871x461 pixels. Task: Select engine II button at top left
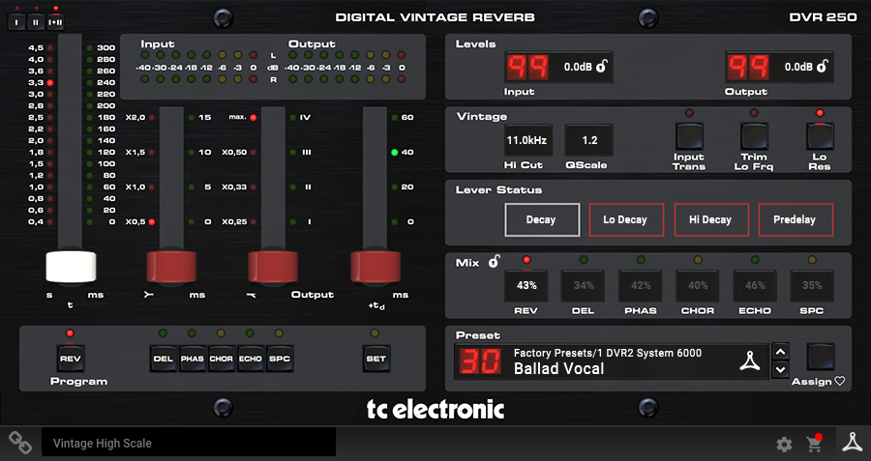[x=36, y=22]
